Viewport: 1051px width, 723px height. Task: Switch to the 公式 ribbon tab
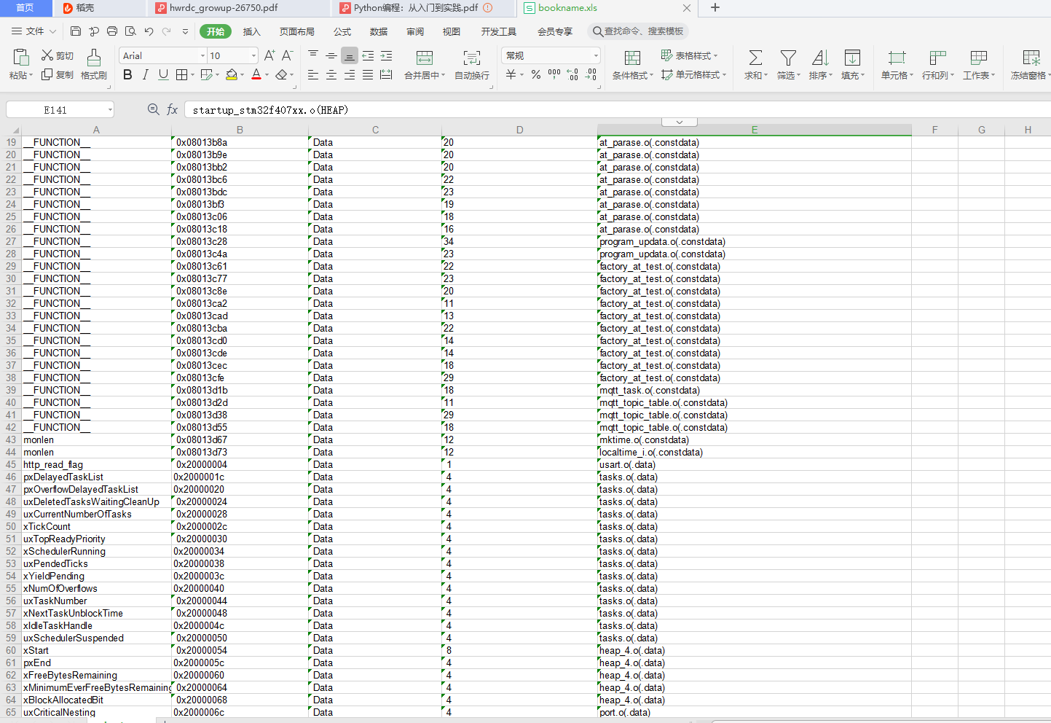click(342, 31)
